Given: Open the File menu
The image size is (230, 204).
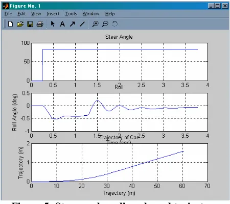Looking at the screenshot, I should pos(8,14).
